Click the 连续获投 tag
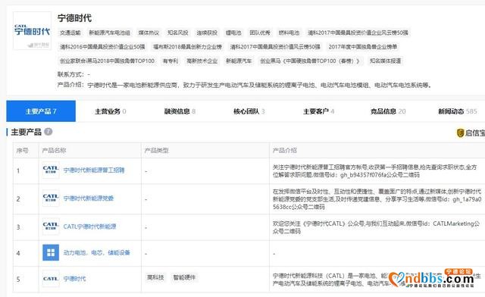 [x=207, y=33]
